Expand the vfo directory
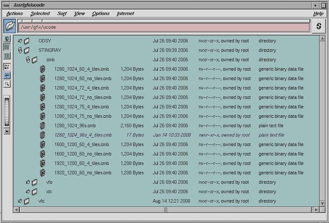The image size is (329, 223). pos(27,182)
